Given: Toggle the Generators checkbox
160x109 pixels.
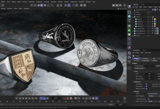Looking at the screenshot, I should (x=146, y=86).
